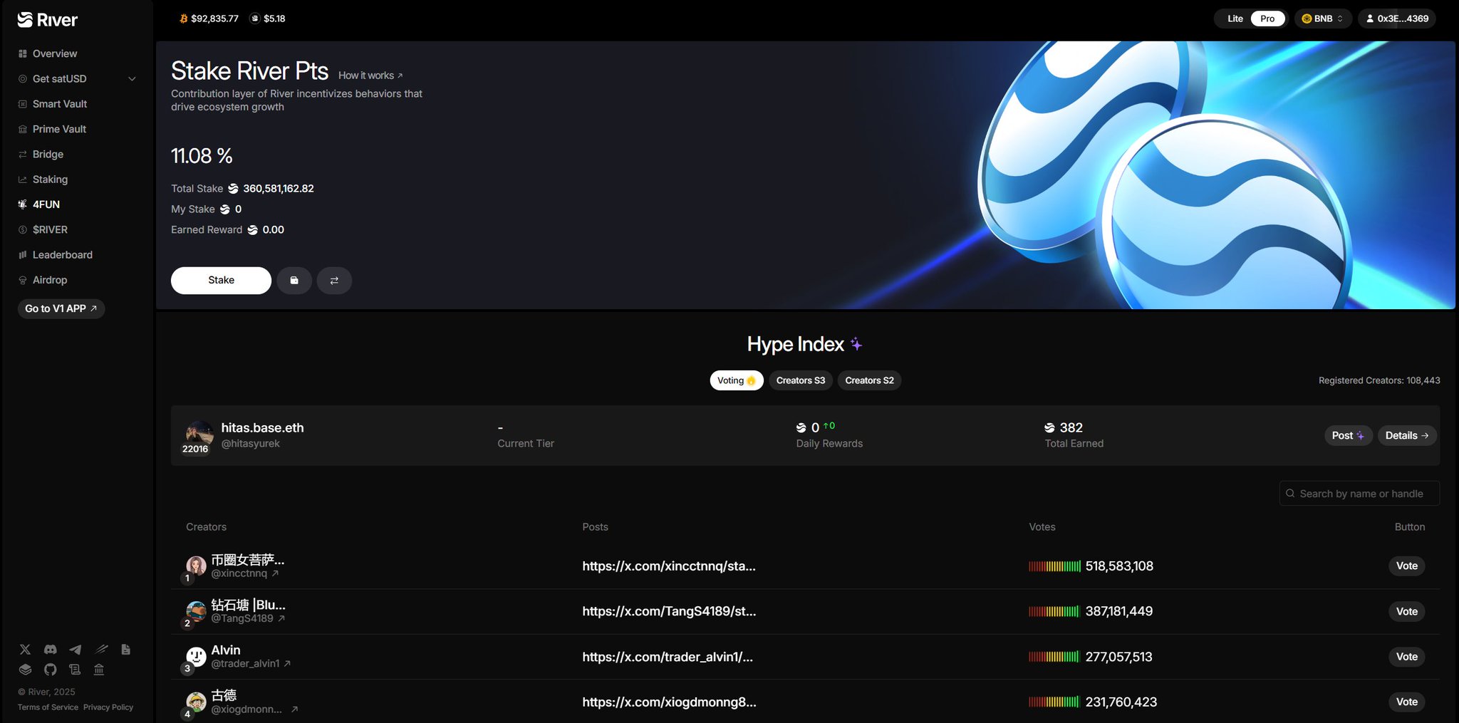
Task: Click the diagonal-stripes icon beside Telegram
Action: 101,650
